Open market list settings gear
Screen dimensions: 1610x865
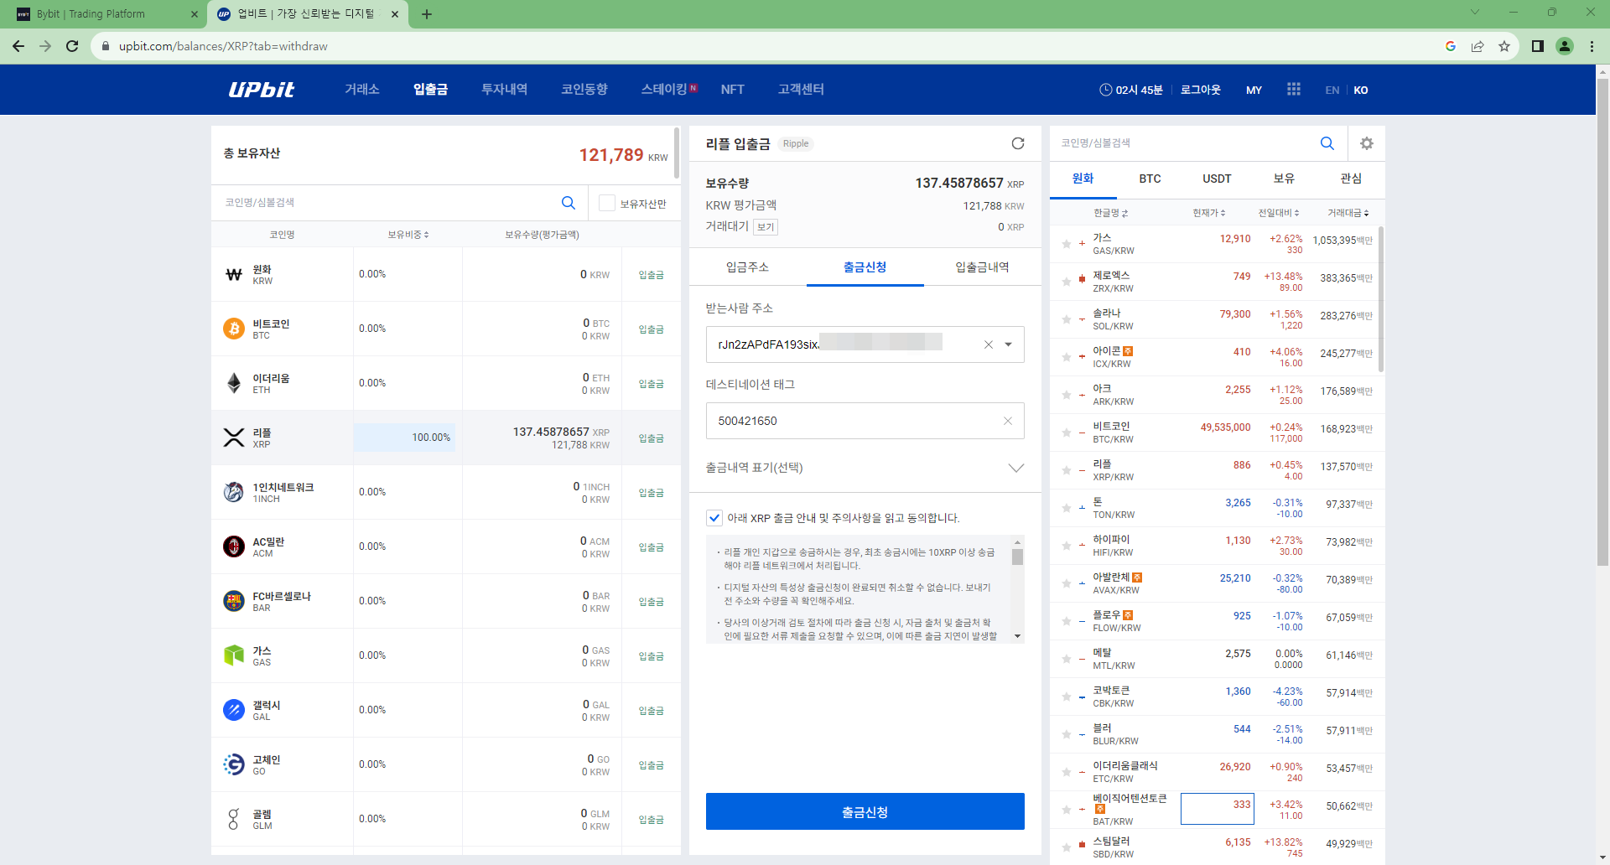point(1366,143)
